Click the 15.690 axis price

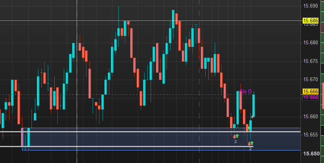coord(310,6)
